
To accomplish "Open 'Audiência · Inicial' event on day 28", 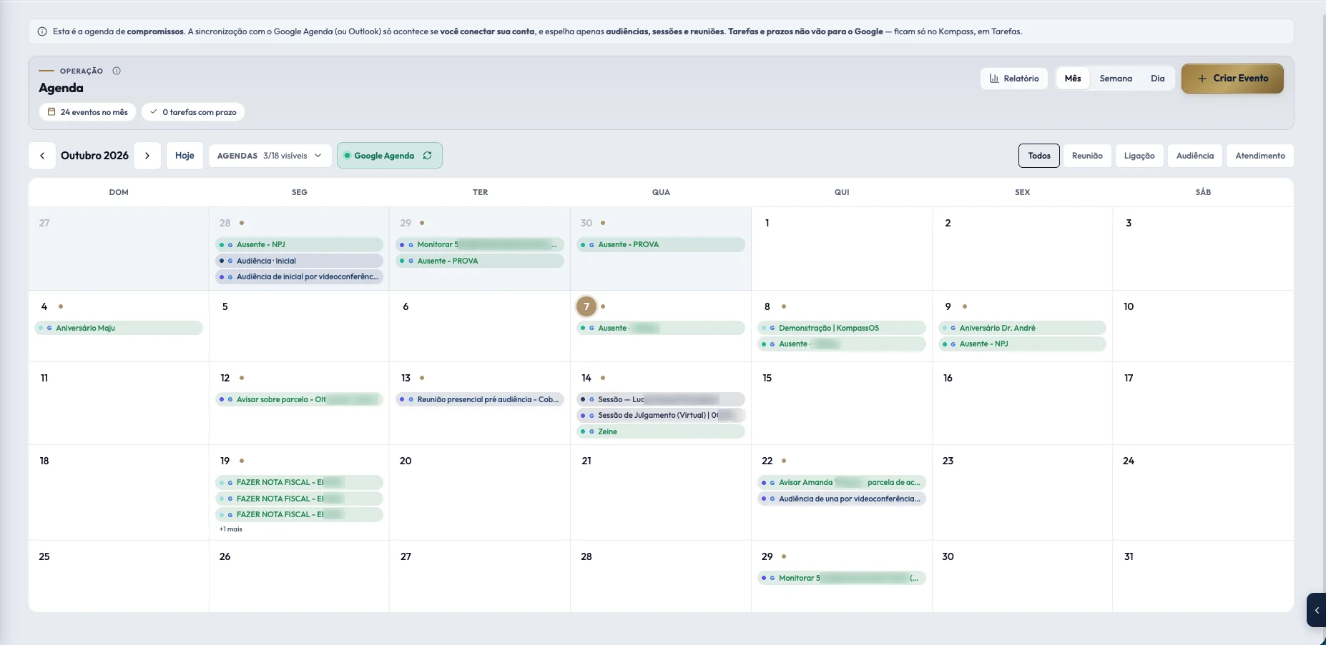I will [299, 261].
